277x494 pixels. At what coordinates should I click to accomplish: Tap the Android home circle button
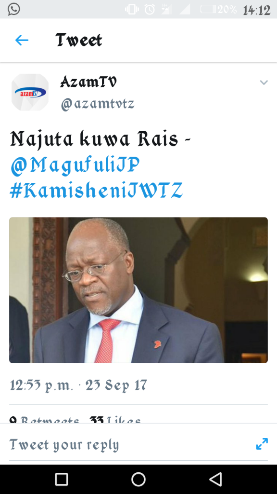coord(138,479)
